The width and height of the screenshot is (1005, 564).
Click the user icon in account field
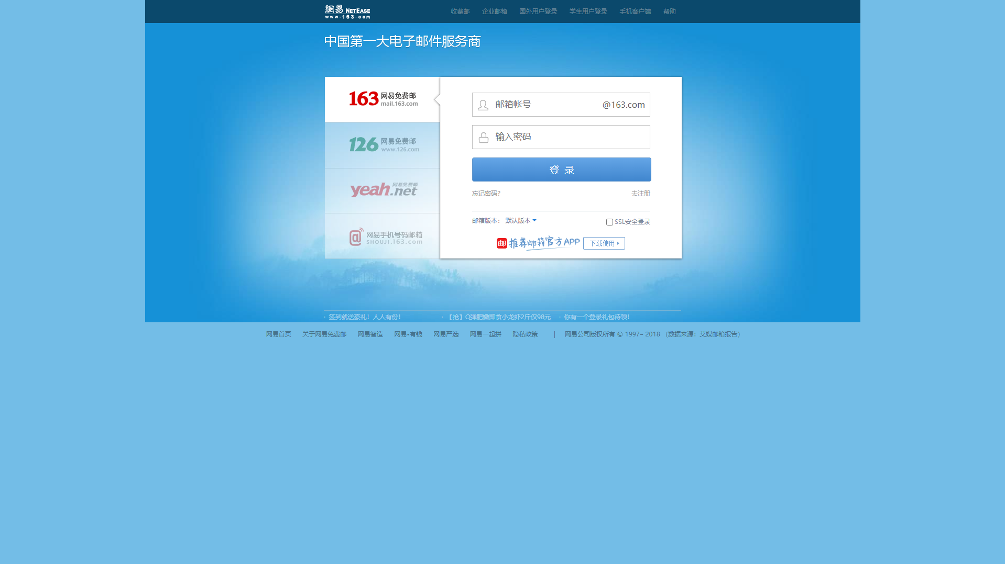point(483,105)
